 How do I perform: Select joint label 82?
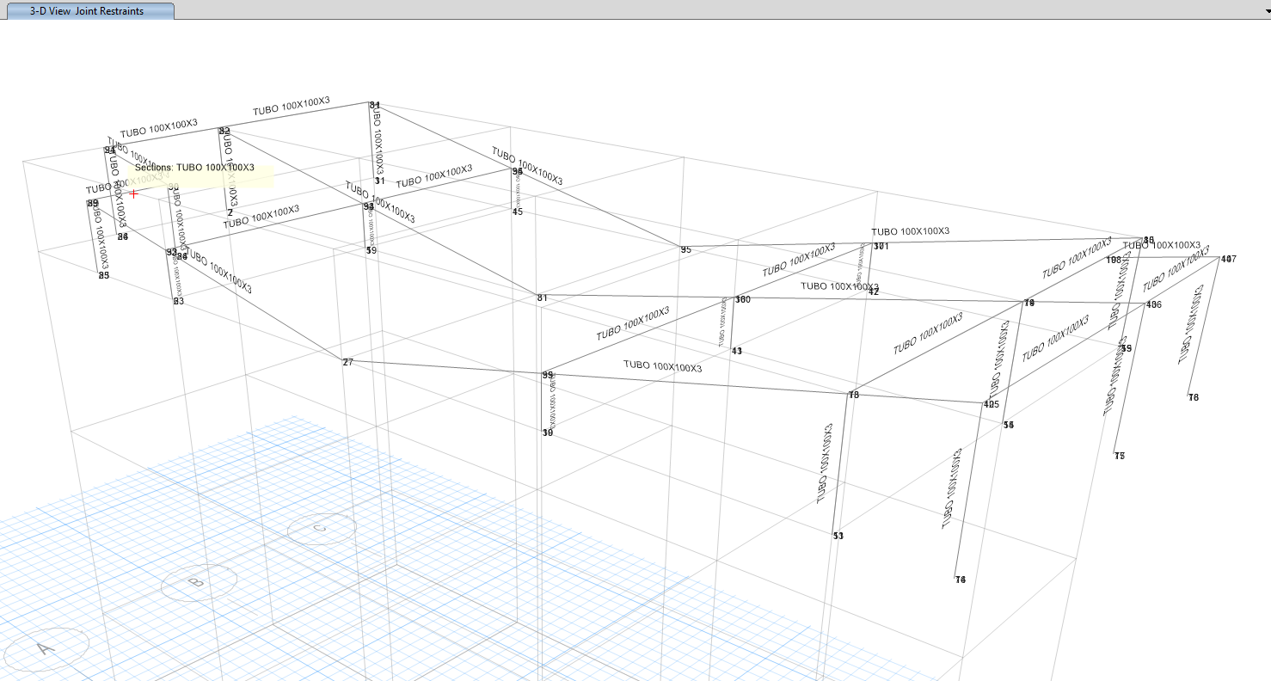coord(224,132)
